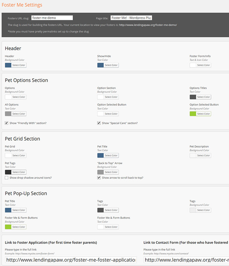Click green Option Selected Button background swatch
229x266 pixels.
pyautogui.click(x=193, y=114)
